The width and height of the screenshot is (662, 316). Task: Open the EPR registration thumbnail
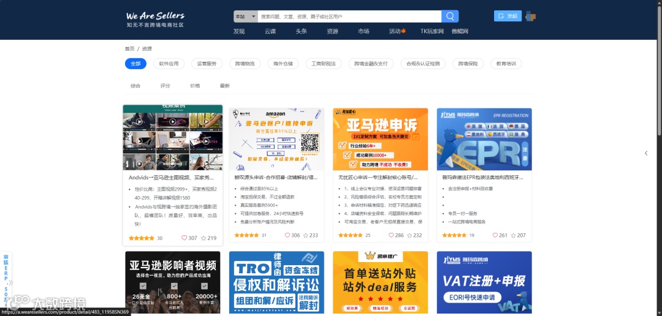(484, 139)
